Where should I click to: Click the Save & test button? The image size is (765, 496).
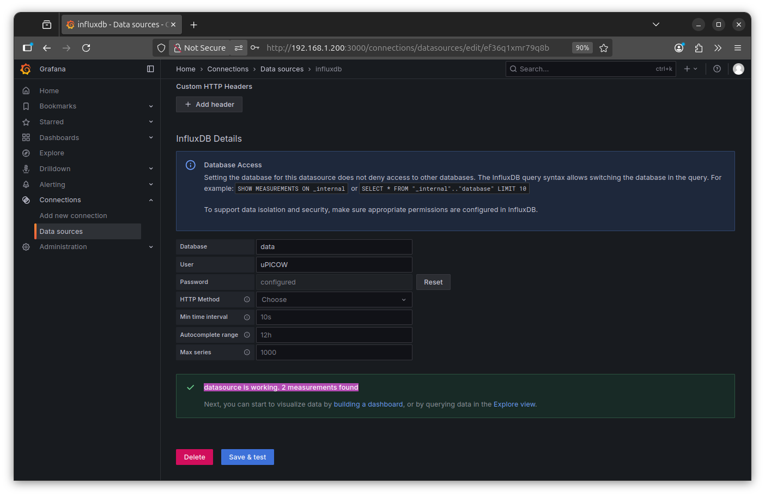(x=247, y=457)
